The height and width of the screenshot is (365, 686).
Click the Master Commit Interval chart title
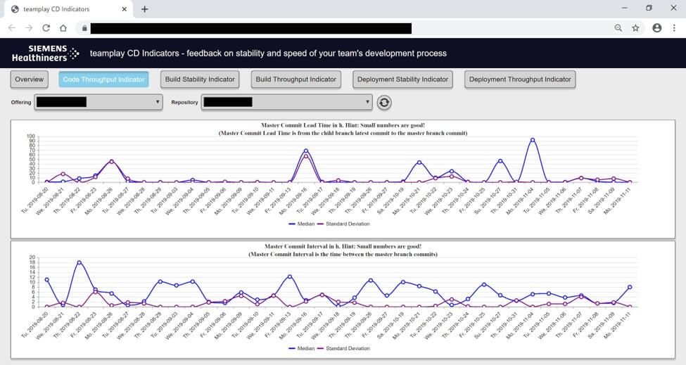(343, 250)
